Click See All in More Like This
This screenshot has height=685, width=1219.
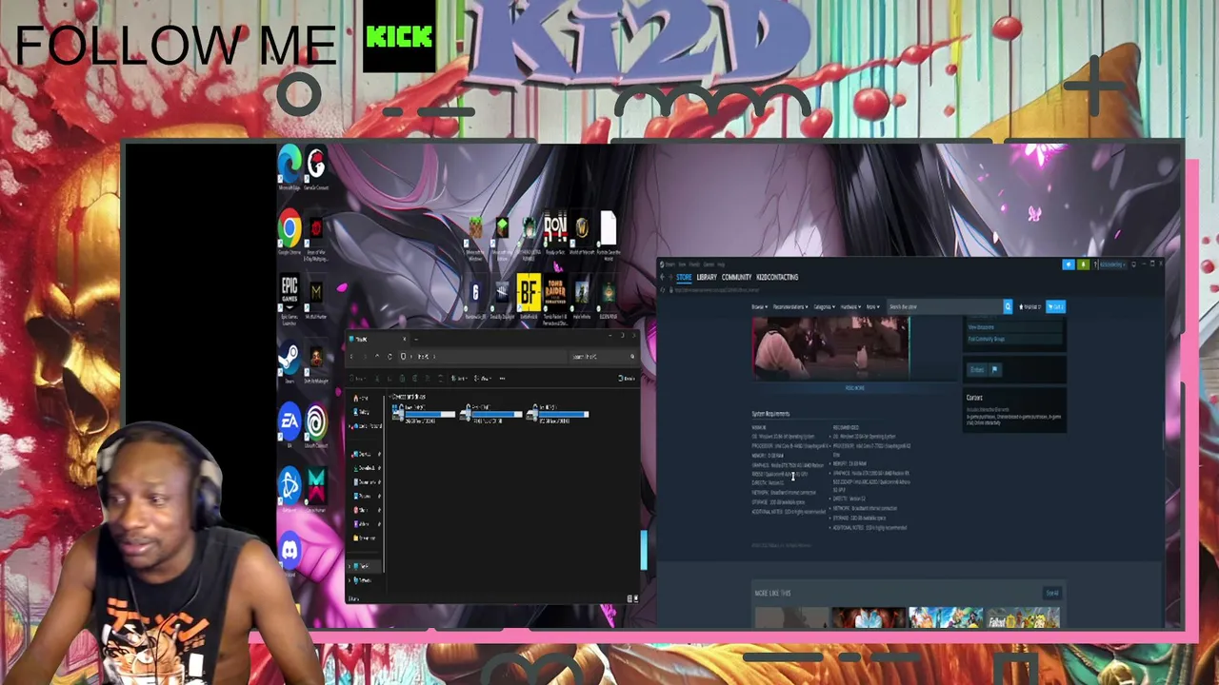tap(1052, 593)
